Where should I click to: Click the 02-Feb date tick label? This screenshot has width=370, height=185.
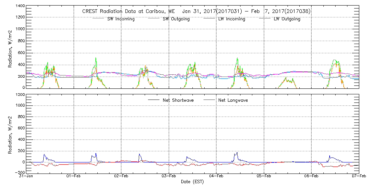121,176
